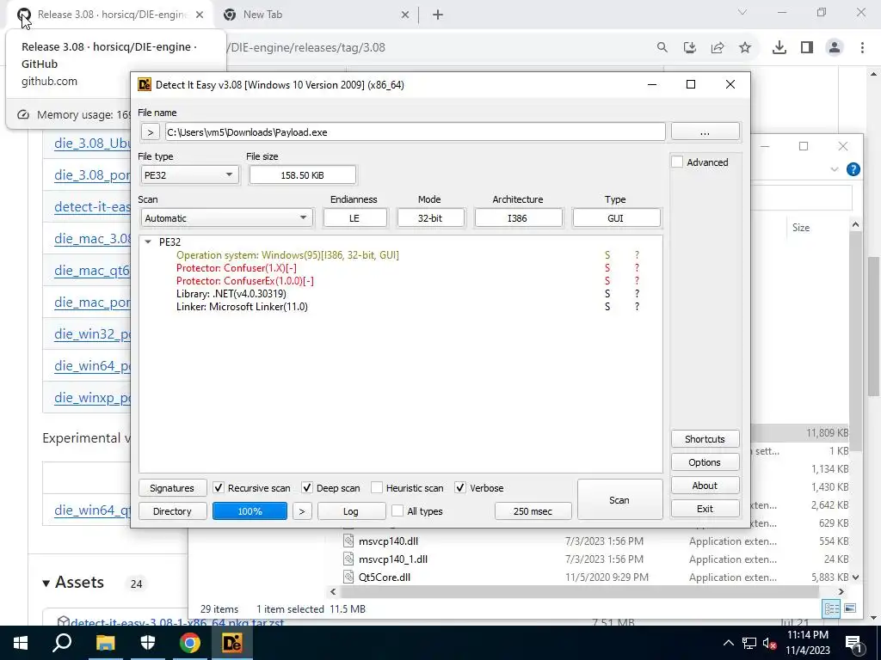
Task: Select msvcp140_1.dll in Explorer
Action: coord(393,559)
